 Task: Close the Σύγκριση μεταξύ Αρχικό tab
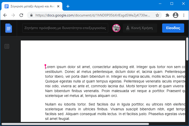pyautogui.click(x=58, y=6)
